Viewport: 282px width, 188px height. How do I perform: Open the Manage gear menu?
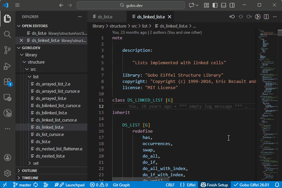(7, 173)
